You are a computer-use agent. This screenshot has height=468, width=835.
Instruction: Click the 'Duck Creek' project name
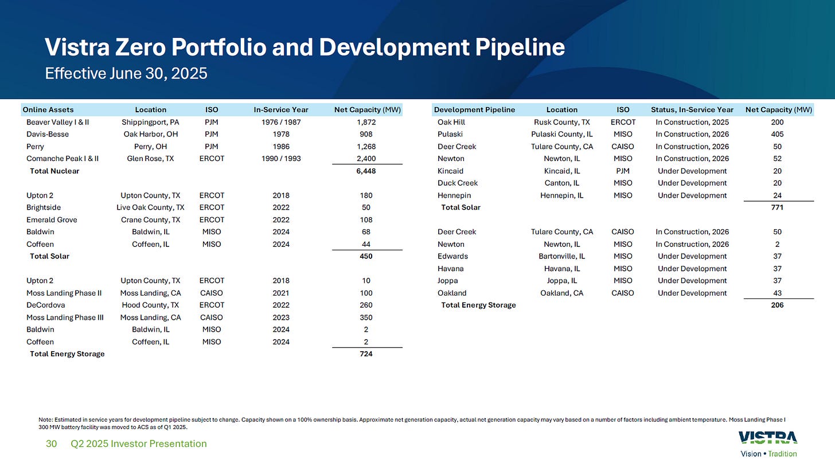pos(457,183)
